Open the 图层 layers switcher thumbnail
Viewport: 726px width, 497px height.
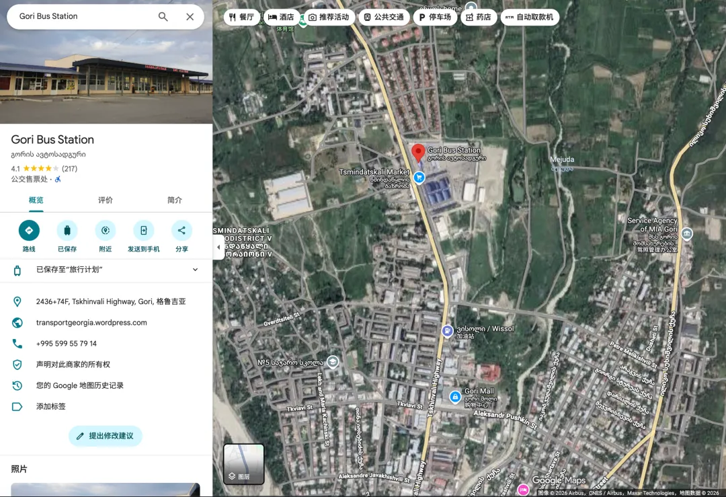243,464
